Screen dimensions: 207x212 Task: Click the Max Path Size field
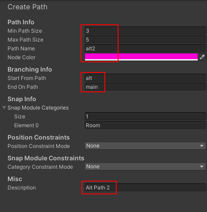(x=145, y=40)
